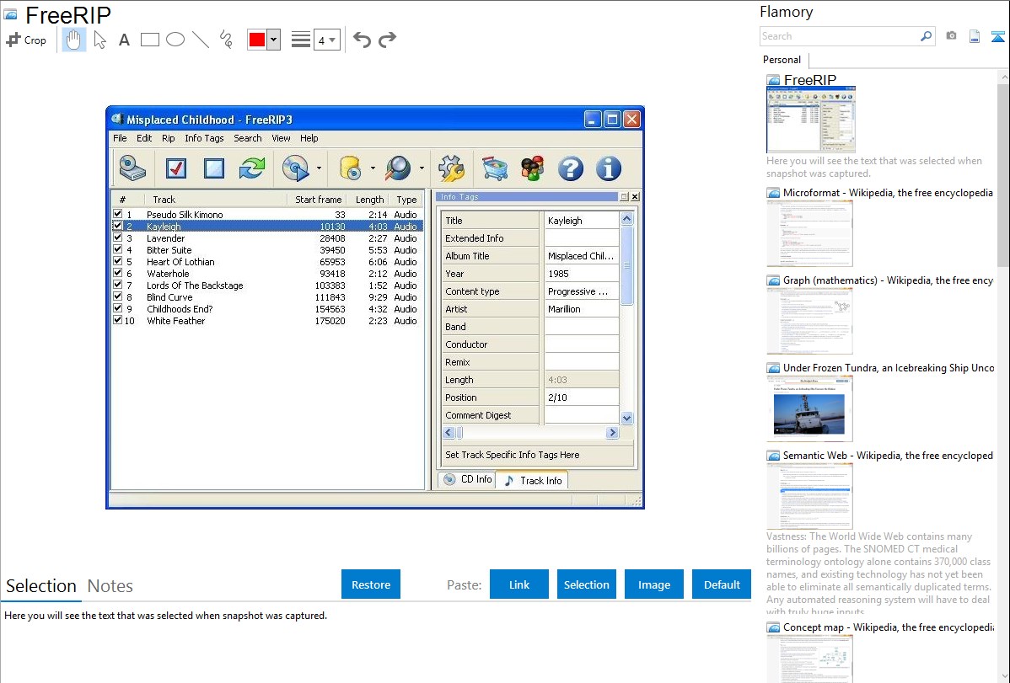Uncheck the Bitter Suite checkbox
The width and height of the screenshot is (1010, 683).
point(118,249)
